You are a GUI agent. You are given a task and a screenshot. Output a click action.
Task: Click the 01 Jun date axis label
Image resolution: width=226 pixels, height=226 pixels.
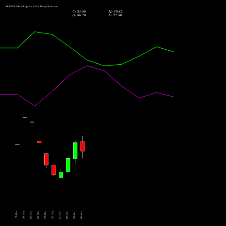(74, 215)
